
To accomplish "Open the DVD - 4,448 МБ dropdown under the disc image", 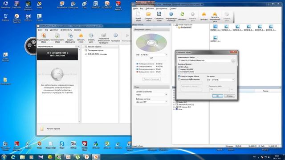I will pyautogui.click(x=151, y=55).
